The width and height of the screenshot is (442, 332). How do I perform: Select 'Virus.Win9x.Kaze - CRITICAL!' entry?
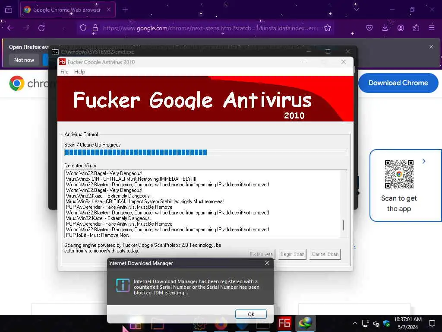(x=145, y=201)
